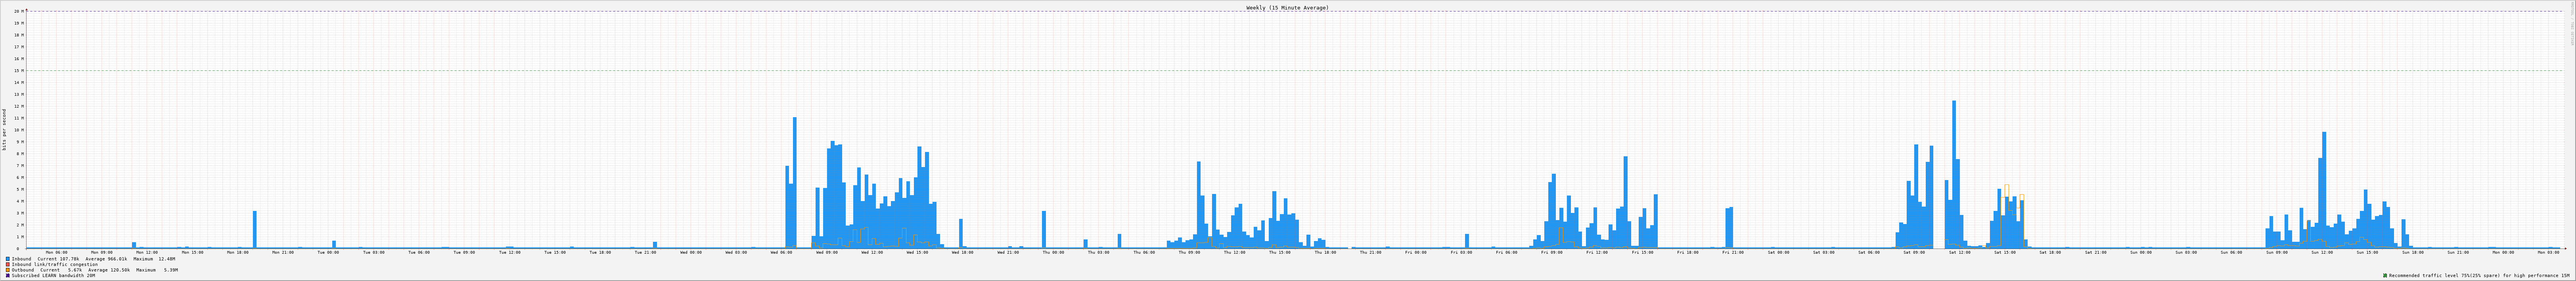Viewport: 2576px width, 281px height.
Task: Click the orange Outbound legend swatch
Action: (8, 270)
